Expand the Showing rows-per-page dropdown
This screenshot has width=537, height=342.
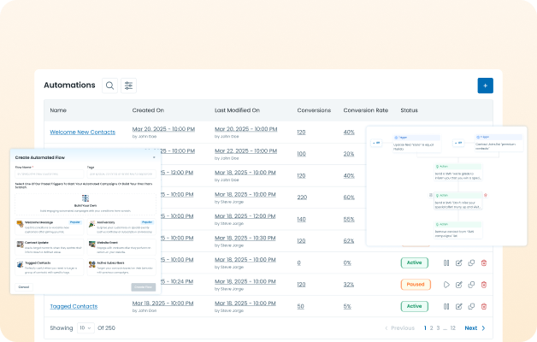86,327
